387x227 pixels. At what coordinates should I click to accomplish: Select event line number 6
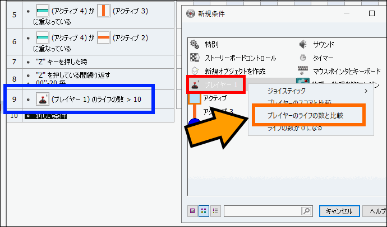[15, 41]
